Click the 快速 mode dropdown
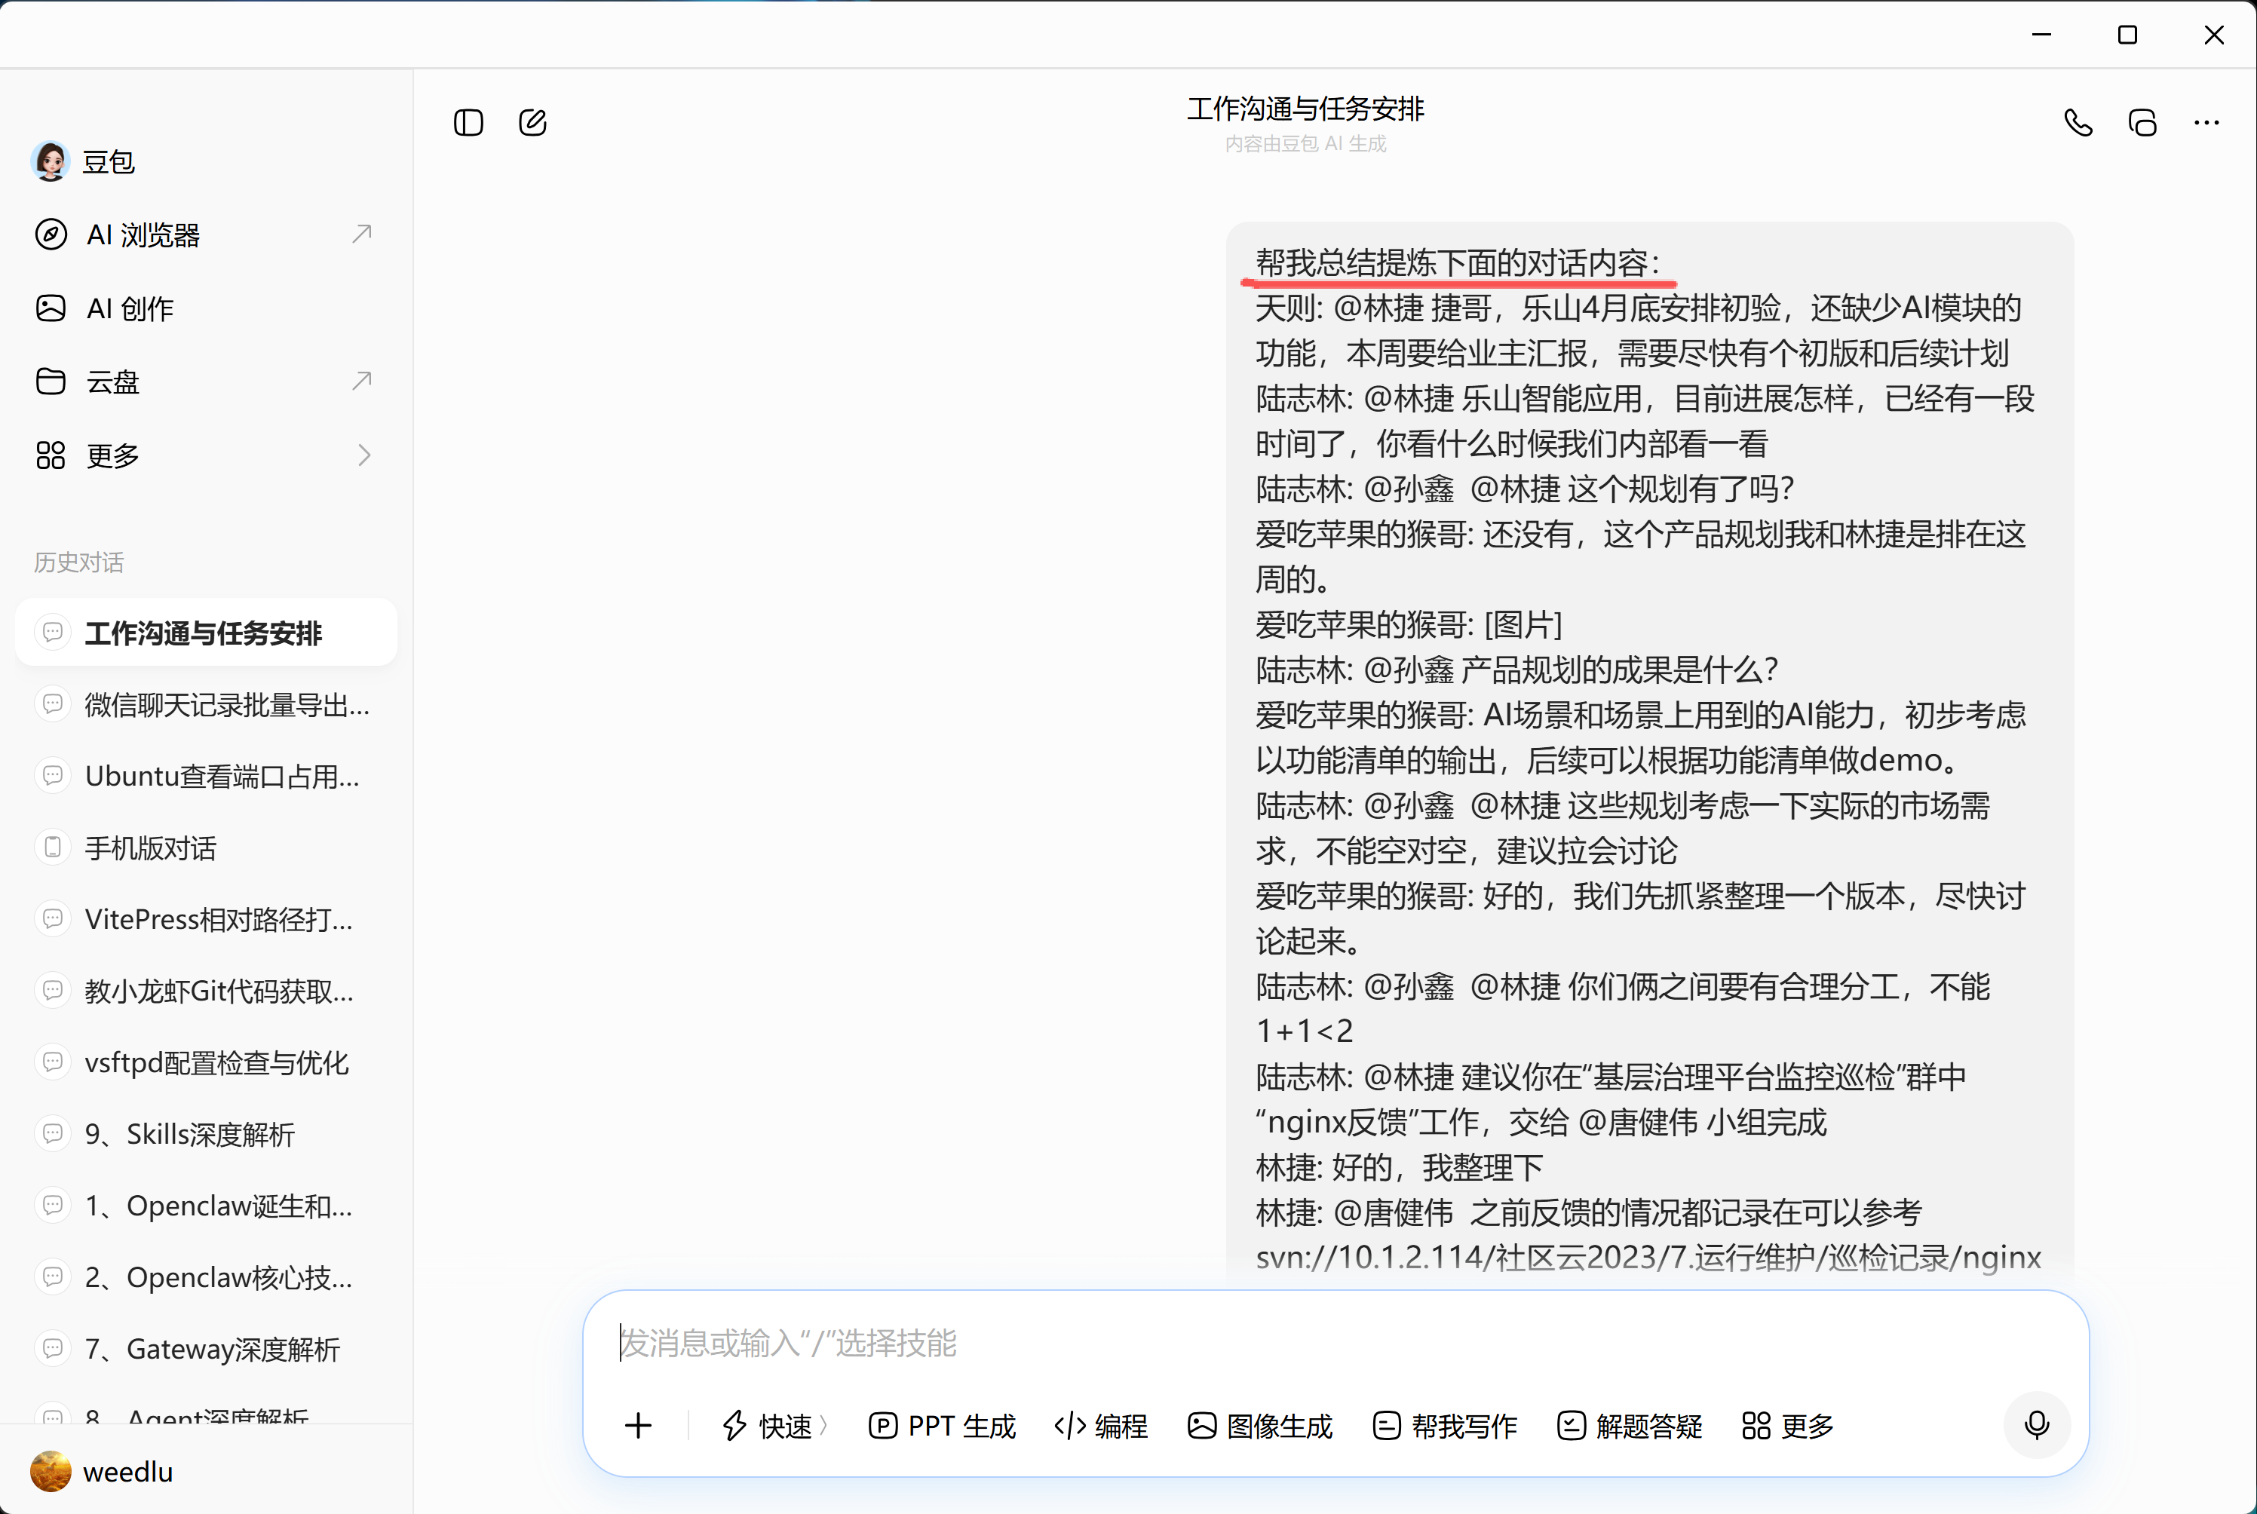Screen dimensions: 2257x1514 [775, 1425]
